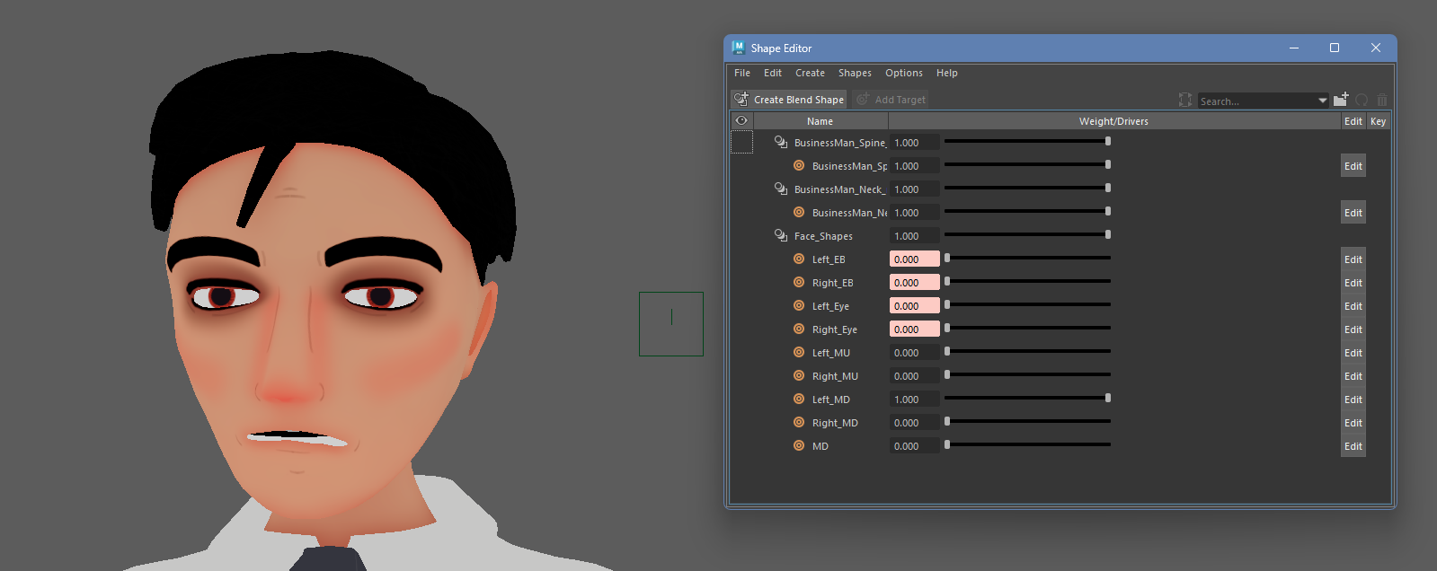This screenshot has height=571, width=1437.
Task: Open the Help menu
Action: coord(947,73)
